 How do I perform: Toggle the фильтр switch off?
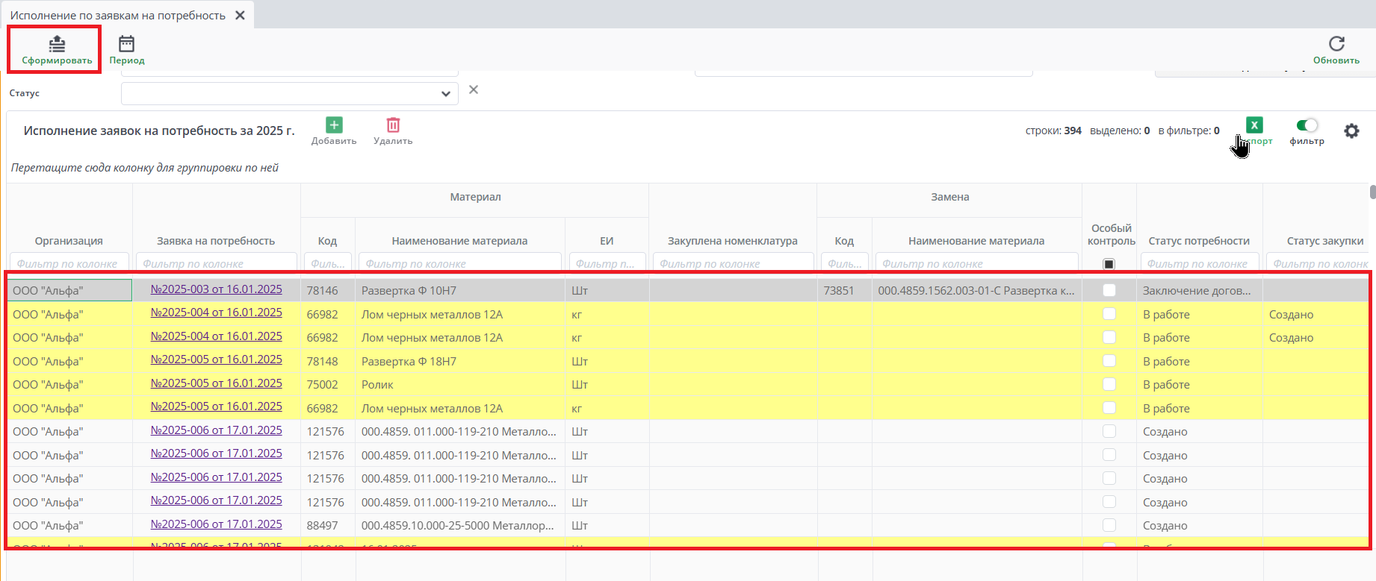1307,125
